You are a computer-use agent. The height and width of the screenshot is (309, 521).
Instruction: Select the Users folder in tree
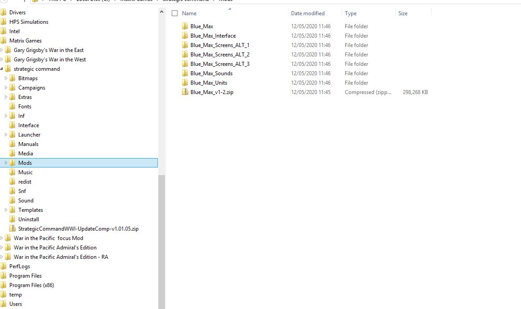point(16,304)
